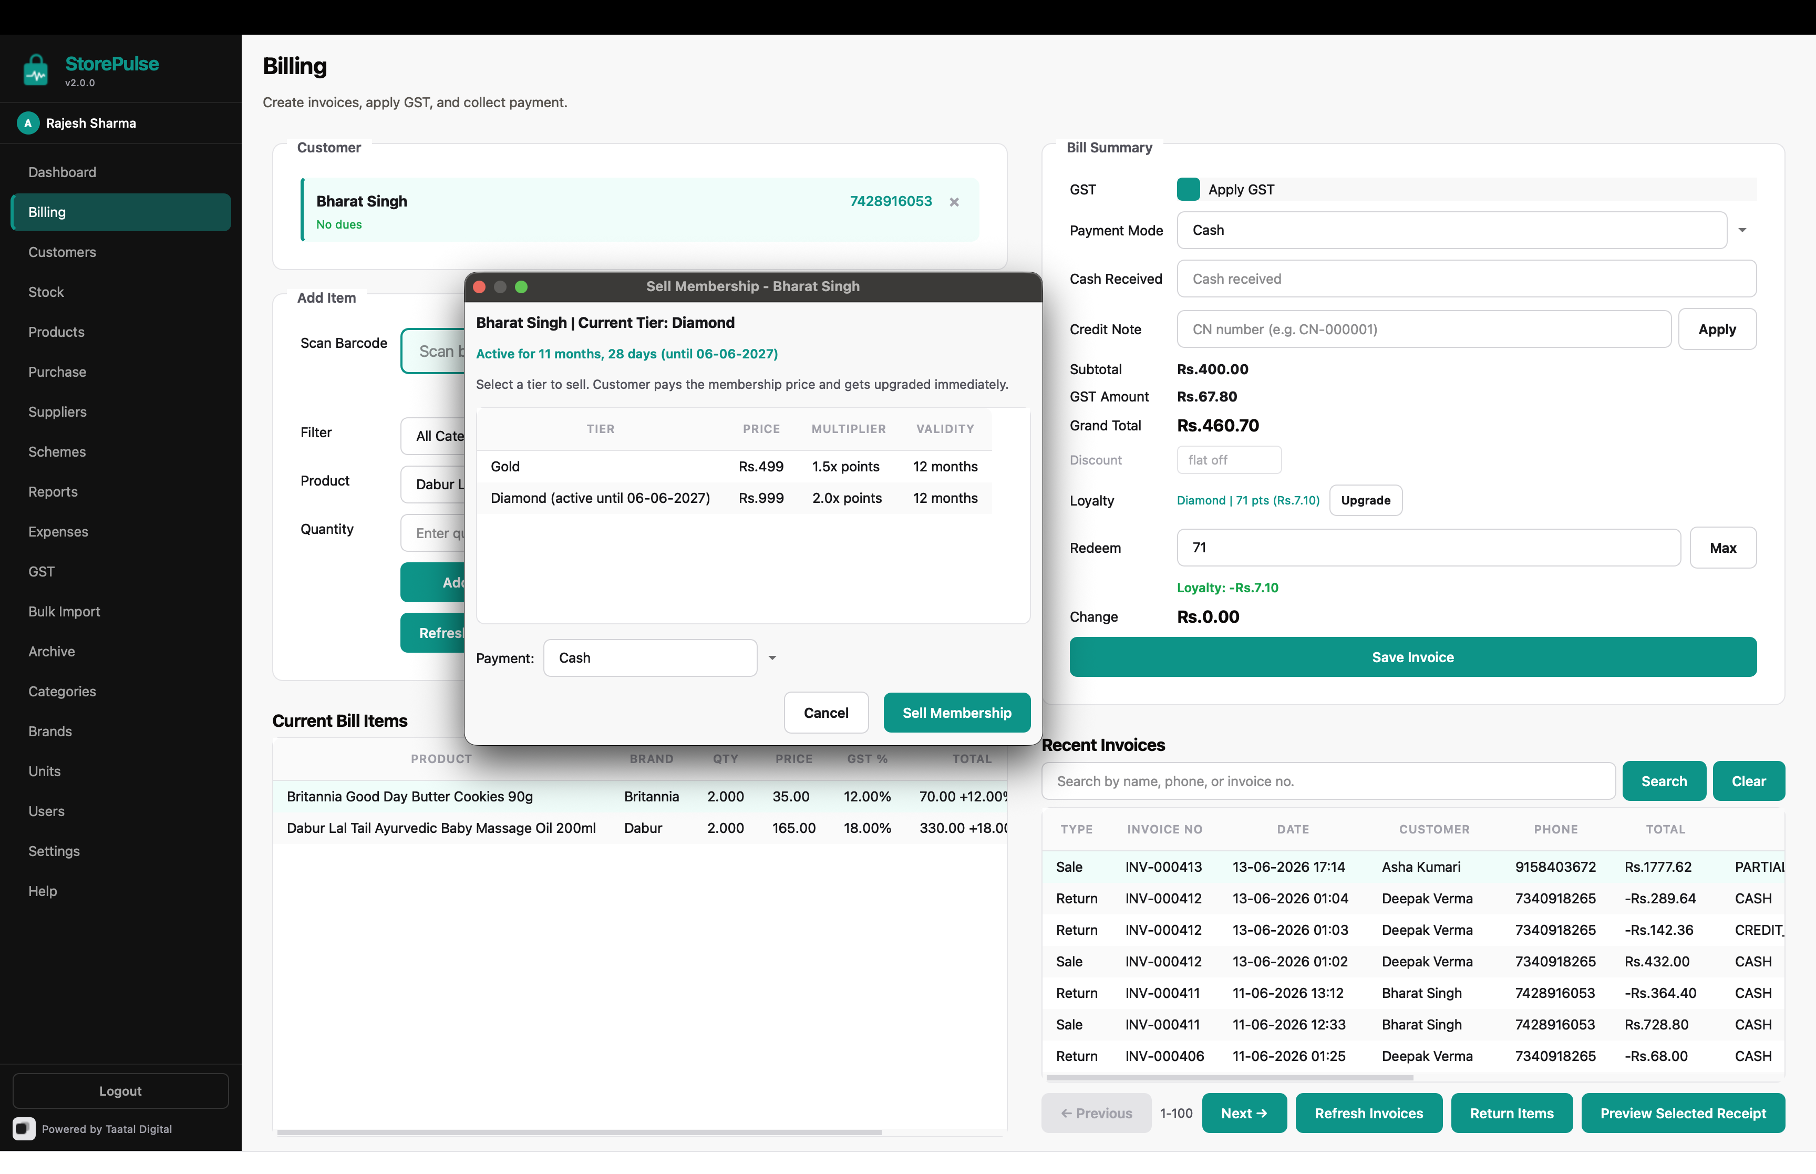Apply the credit note with Apply button
The height and width of the screenshot is (1174, 1816).
click(x=1717, y=329)
